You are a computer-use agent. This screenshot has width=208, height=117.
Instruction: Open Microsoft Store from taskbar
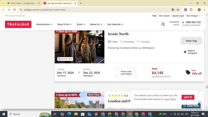[x=83, y=114]
